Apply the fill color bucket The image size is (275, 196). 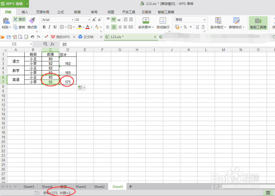[80, 27]
